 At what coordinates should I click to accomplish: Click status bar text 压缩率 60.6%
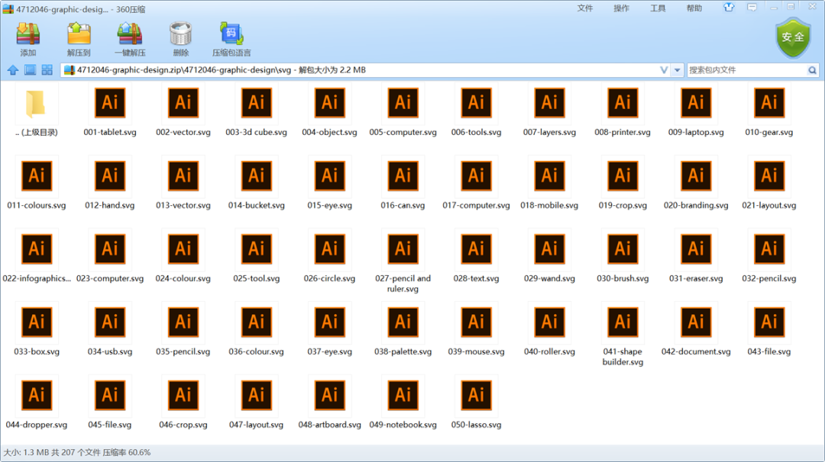coord(126,452)
